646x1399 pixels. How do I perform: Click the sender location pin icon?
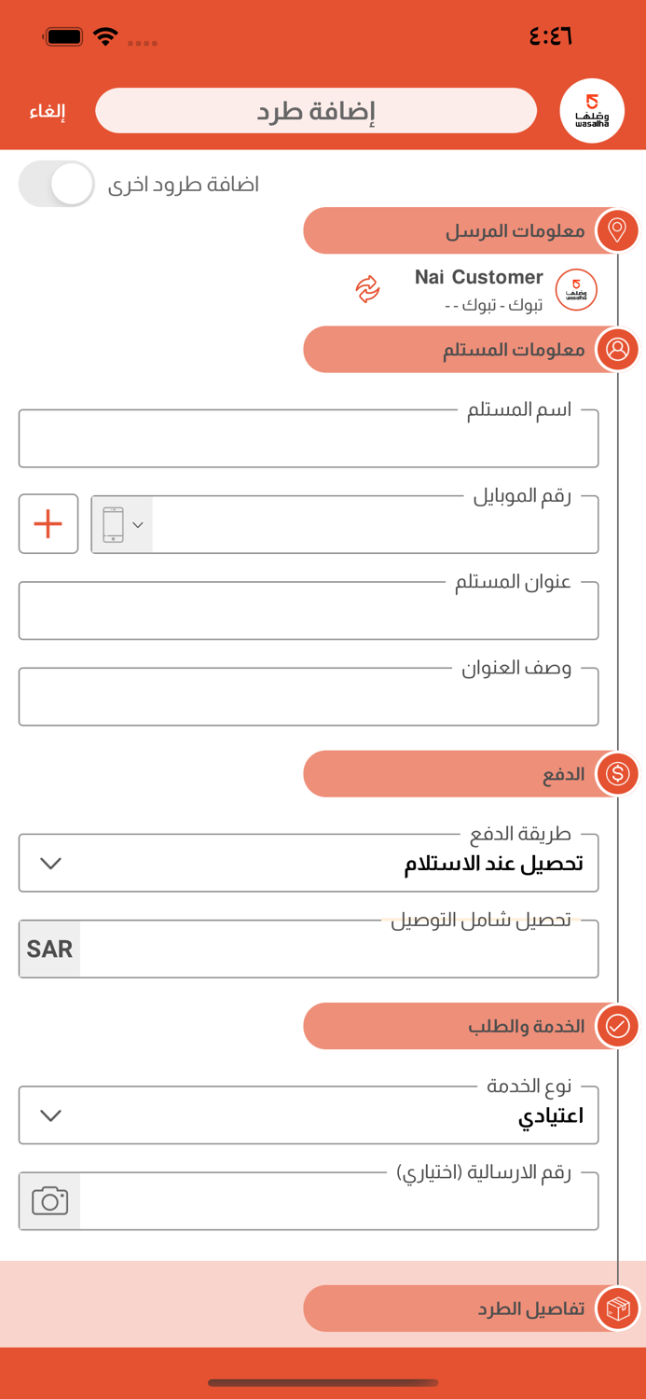[617, 230]
